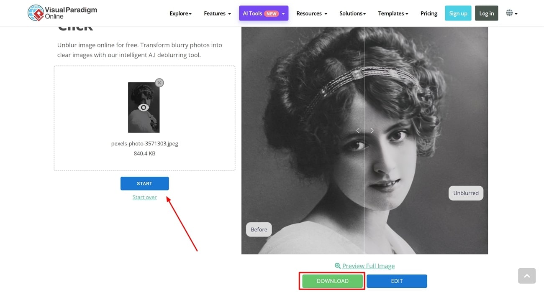Download the unblurred image
Image resolution: width=544 pixels, height=292 pixels.
332,281
